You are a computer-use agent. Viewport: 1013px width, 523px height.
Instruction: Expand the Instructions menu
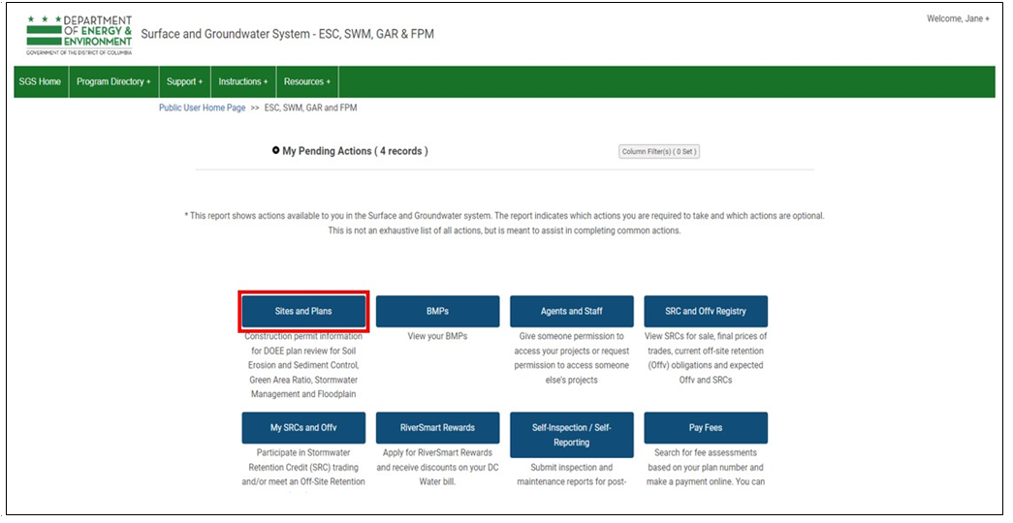[x=242, y=82]
